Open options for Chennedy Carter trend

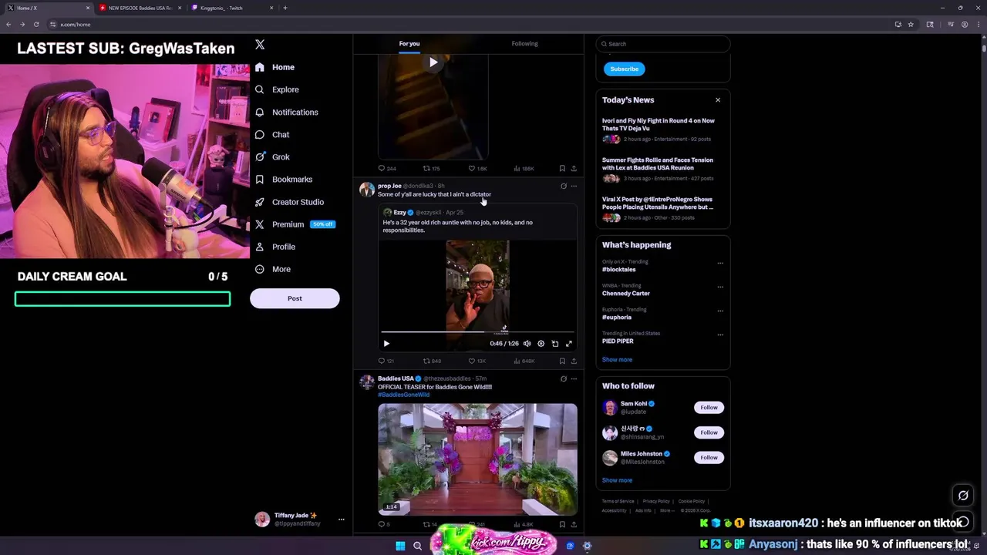720,287
